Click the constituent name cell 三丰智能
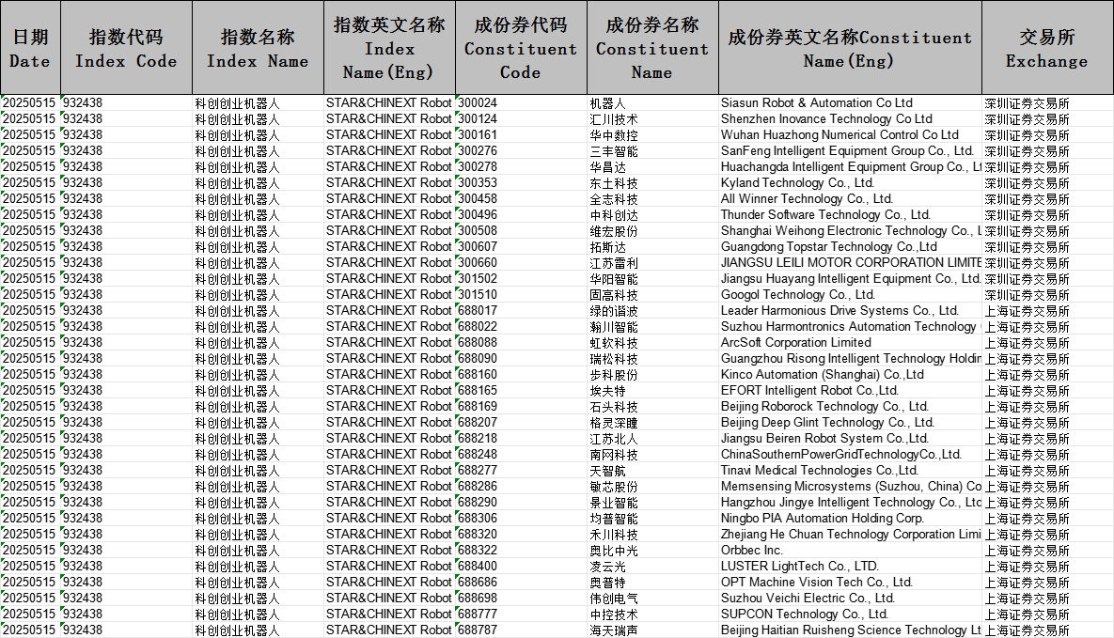 [x=652, y=150]
